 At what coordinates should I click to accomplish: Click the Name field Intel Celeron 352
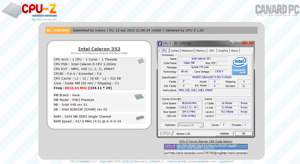click(x=203, y=59)
